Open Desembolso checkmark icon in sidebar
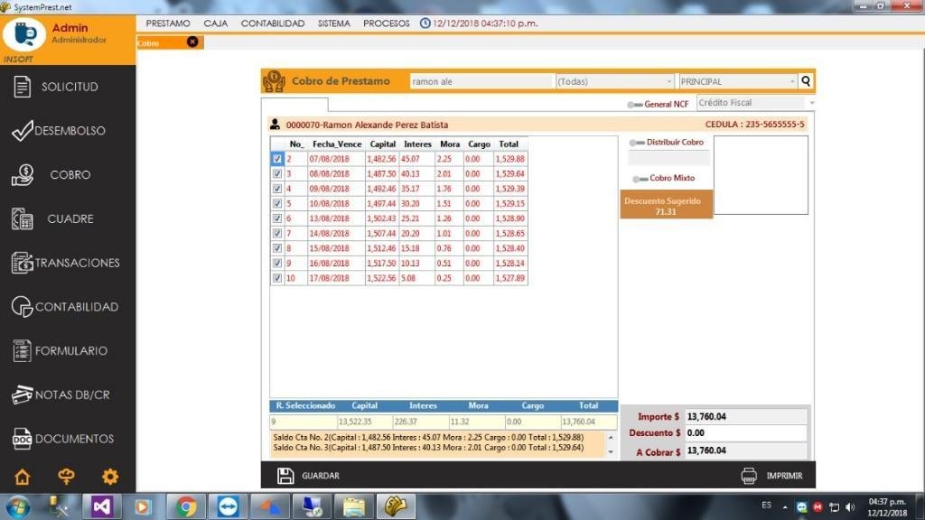 coord(22,130)
